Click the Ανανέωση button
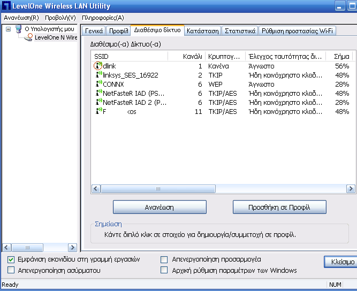The height and width of the screenshot is (291, 357). (159, 207)
